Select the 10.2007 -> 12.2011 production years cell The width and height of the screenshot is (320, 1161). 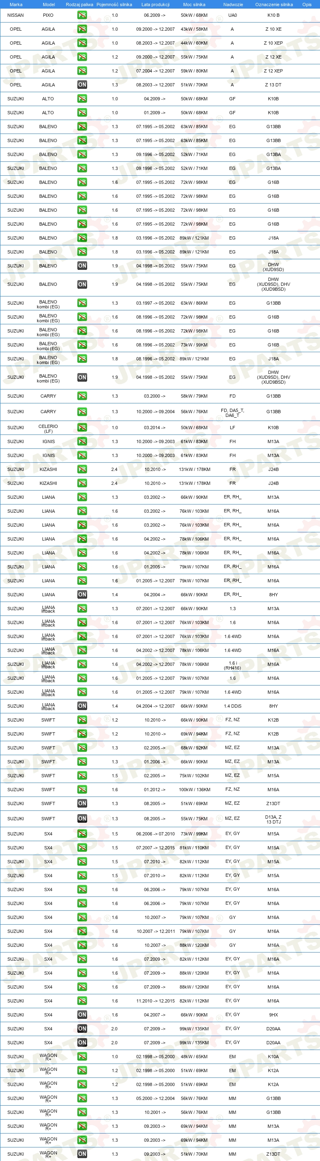coord(155,931)
